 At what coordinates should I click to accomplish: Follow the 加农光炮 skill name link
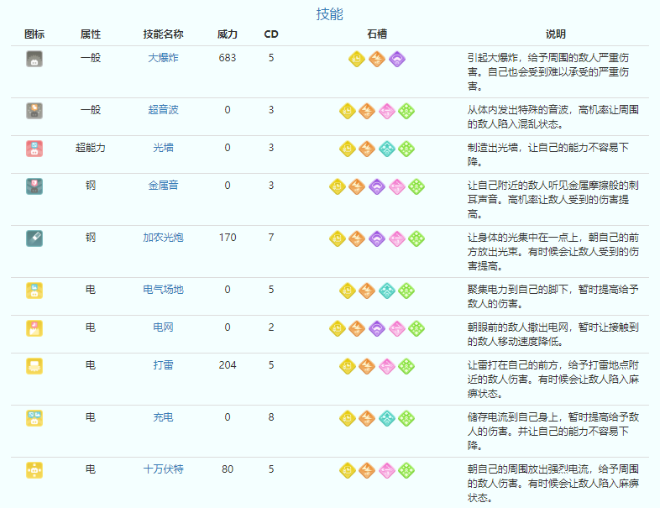coord(163,238)
